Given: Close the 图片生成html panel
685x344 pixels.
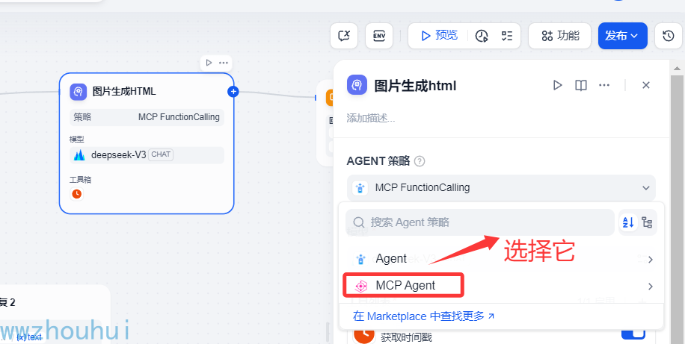Looking at the screenshot, I should click(646, 85).
